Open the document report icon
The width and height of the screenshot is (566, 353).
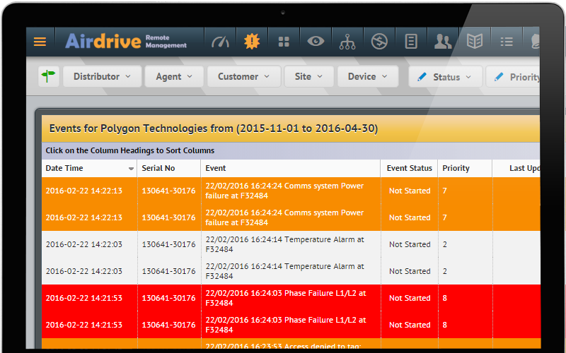coord(411,42)
